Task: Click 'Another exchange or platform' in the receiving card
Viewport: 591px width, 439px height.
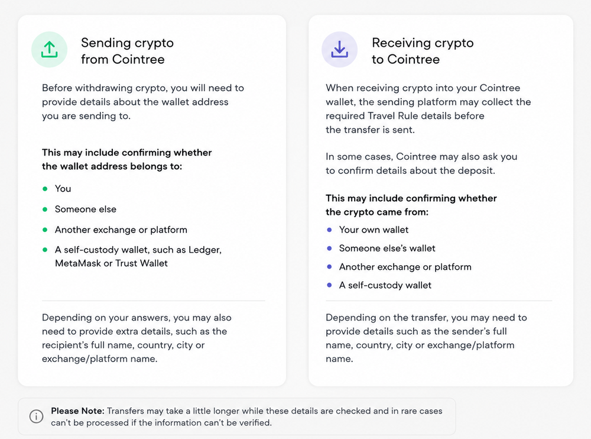Action: tap(405, 267)
